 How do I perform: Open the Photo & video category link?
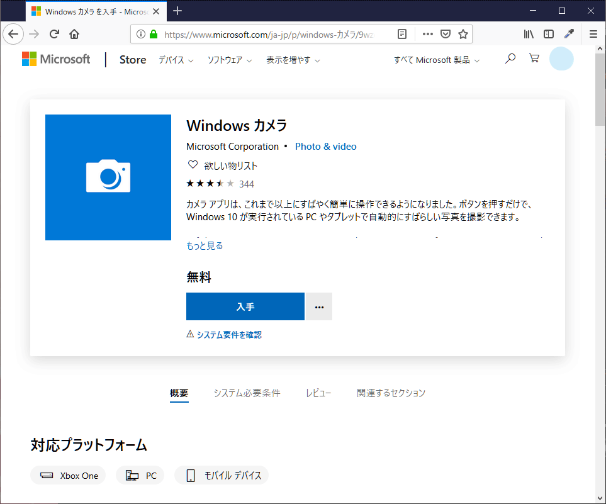pos(326,147)
